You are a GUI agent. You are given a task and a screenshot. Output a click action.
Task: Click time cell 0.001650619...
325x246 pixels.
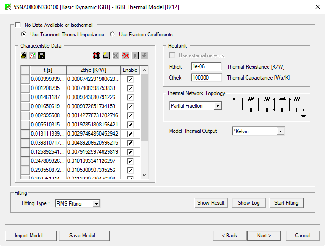(48, 106)
